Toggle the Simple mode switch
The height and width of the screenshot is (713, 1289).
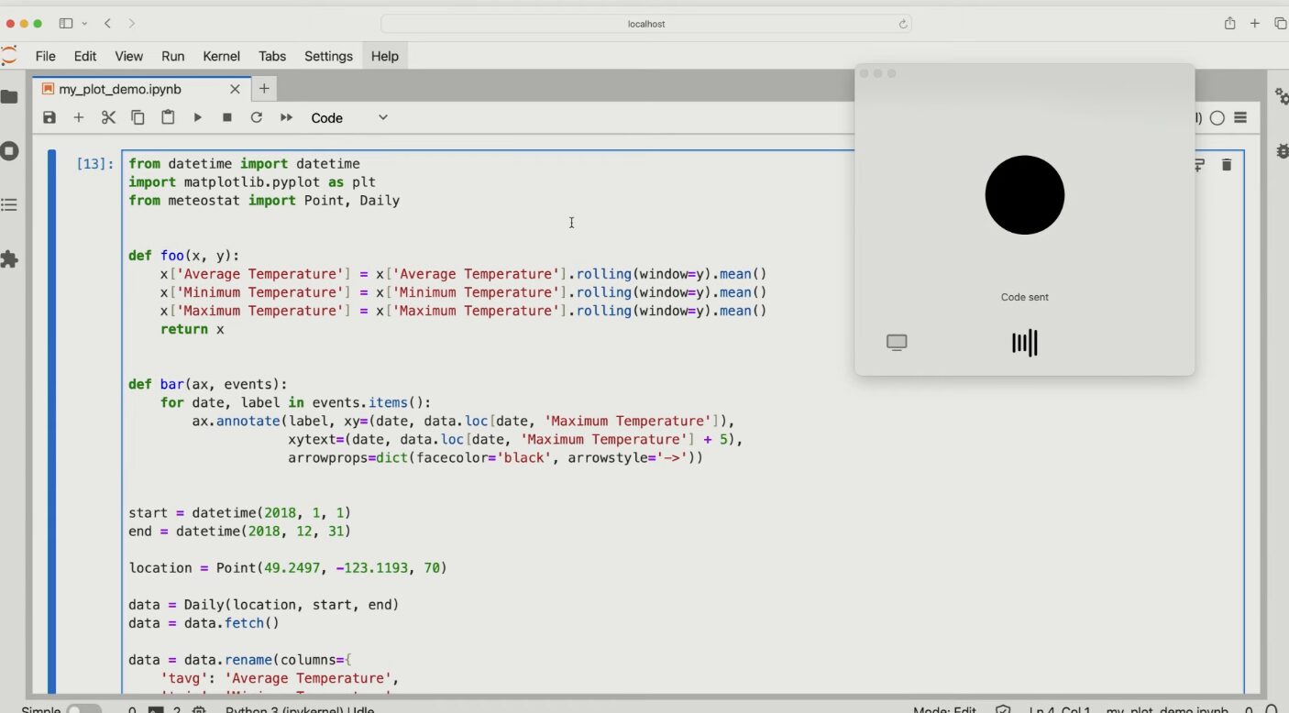[x=83, y=710]
